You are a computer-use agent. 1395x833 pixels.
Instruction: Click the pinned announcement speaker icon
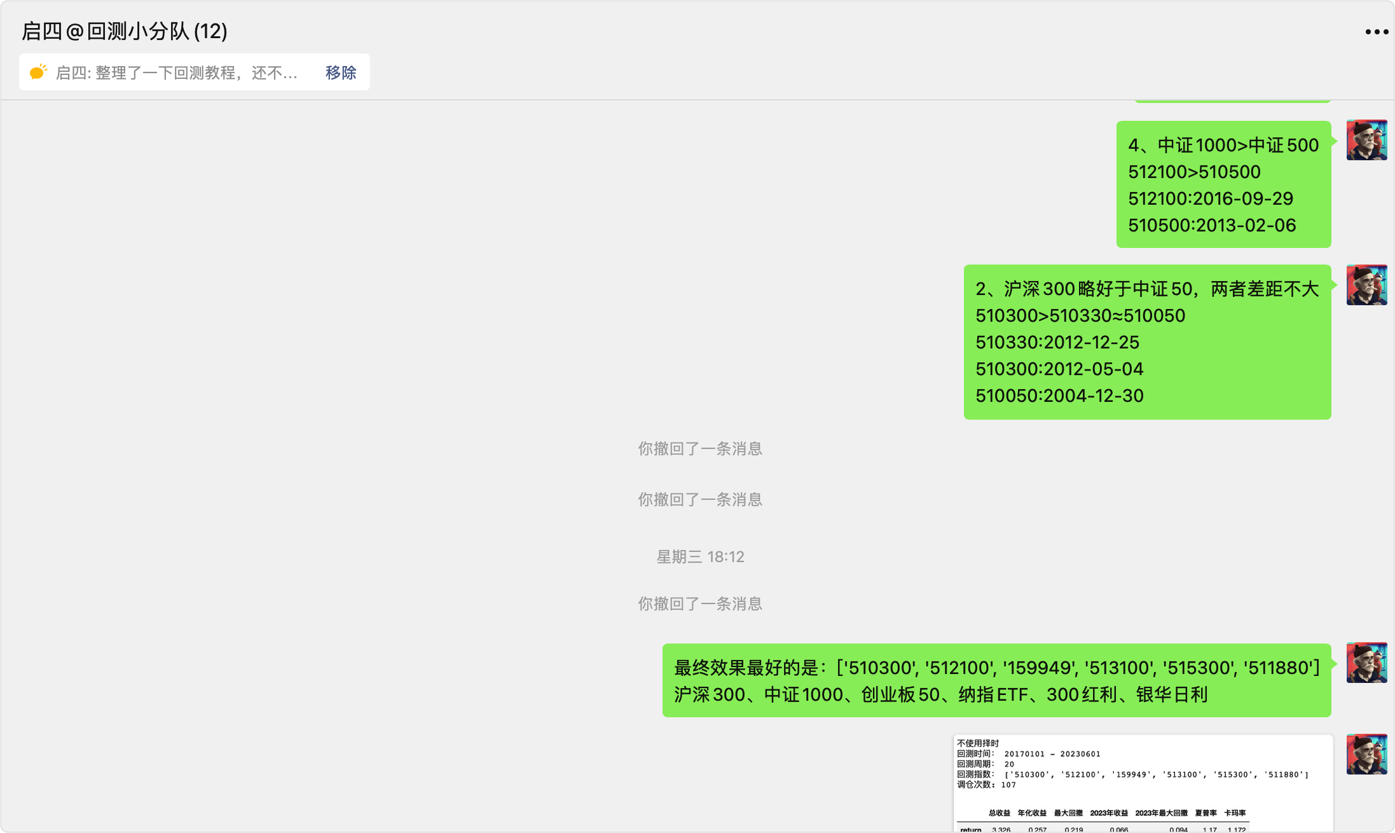pyautogui.click(x=38, y=72)
